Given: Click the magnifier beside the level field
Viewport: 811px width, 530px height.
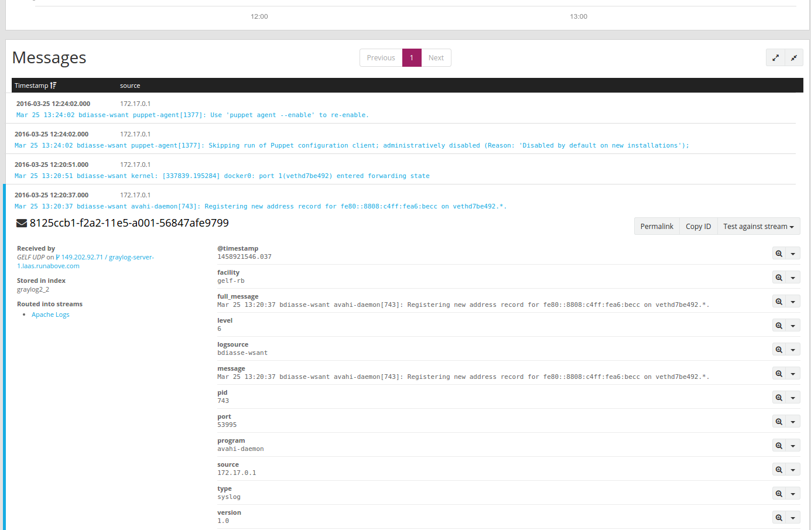Looking at the screenshot, I should click(x=778, y=325).
